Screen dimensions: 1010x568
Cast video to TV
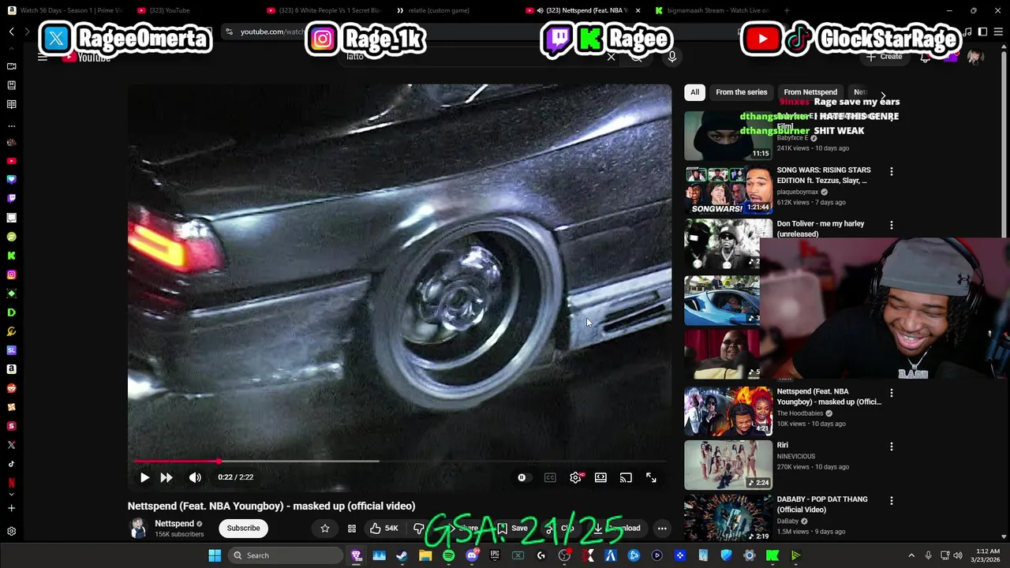click(x=626, y=477)
